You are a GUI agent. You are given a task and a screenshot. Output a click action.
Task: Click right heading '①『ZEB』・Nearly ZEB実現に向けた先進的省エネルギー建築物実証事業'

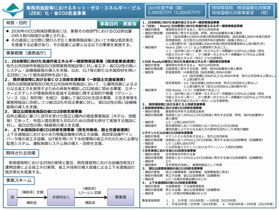(x=192, y=26)
